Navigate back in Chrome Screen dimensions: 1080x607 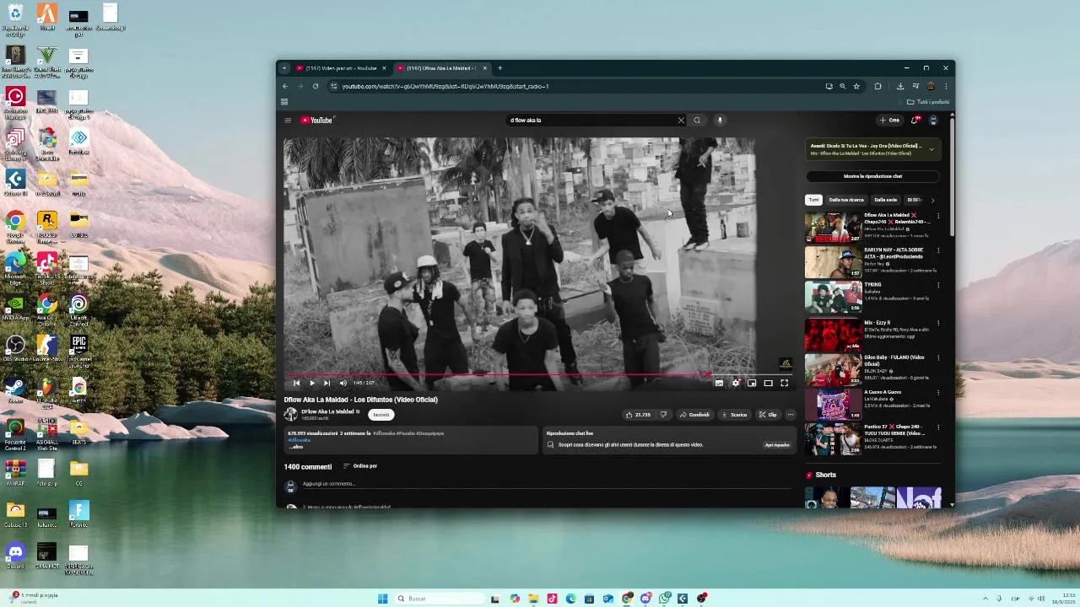coord(285,86)
